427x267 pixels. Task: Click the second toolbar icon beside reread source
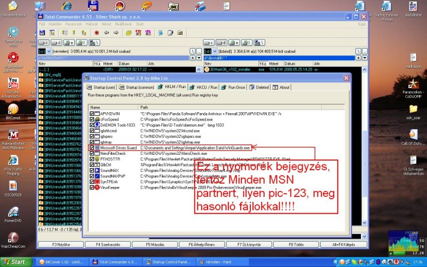point(52,33)
